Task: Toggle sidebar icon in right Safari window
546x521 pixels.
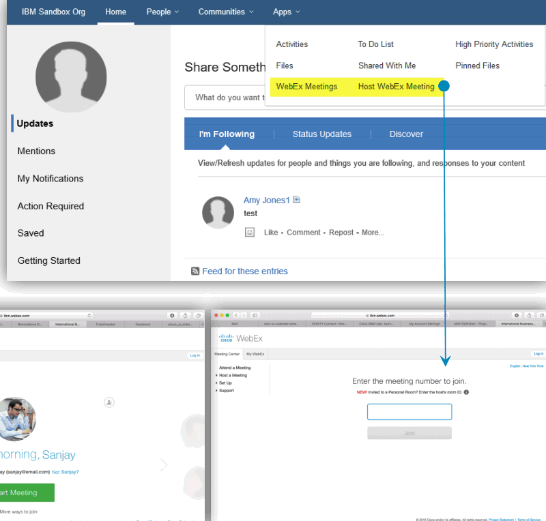Action: pyautogui.click(x=255, y=315)
